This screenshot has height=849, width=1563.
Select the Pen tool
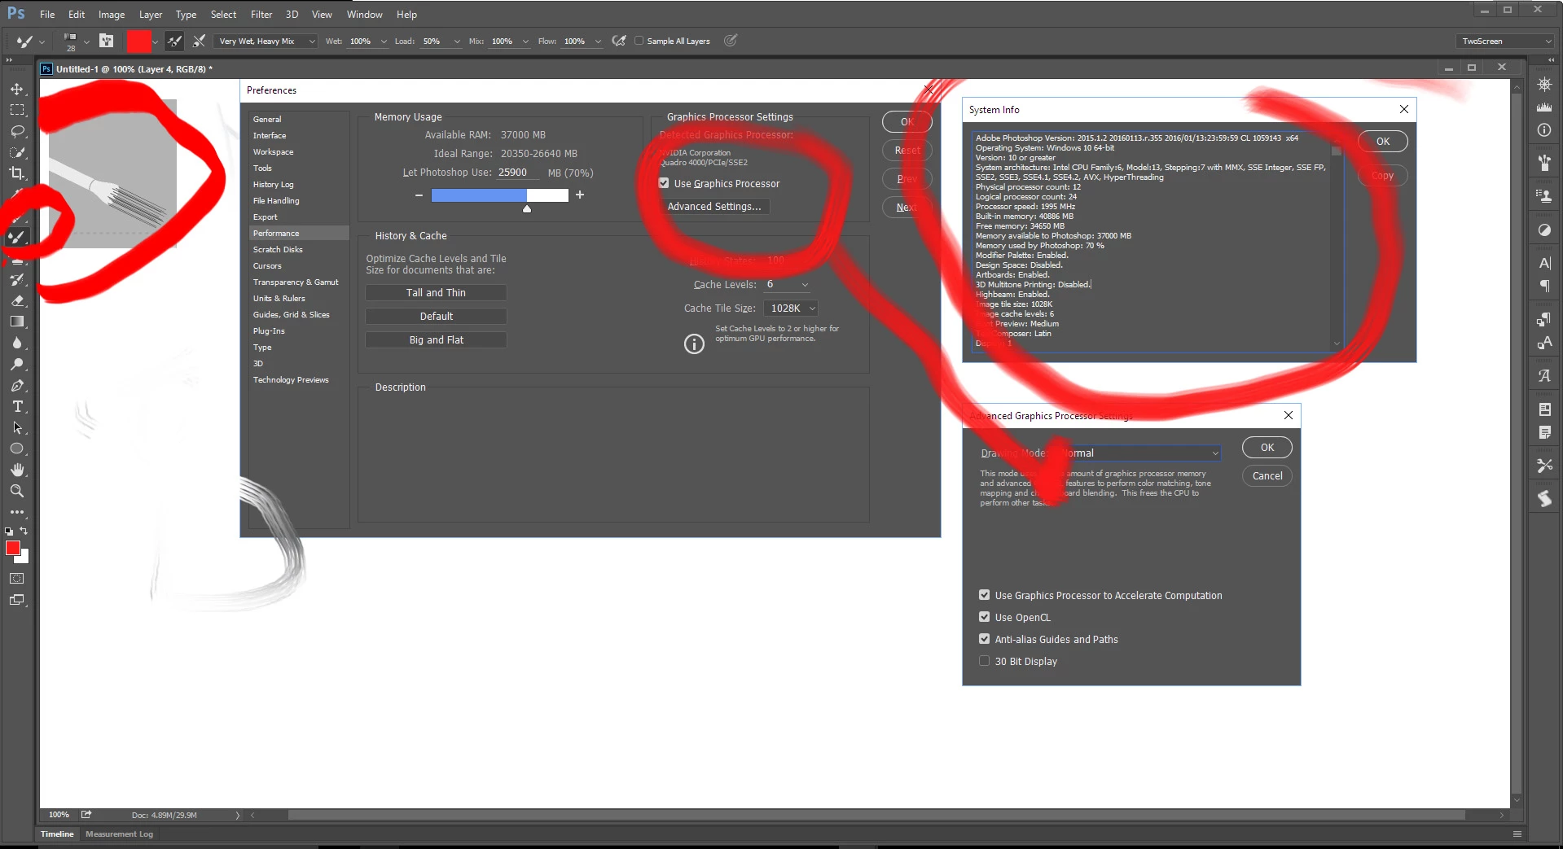click(x=17, y=385)
